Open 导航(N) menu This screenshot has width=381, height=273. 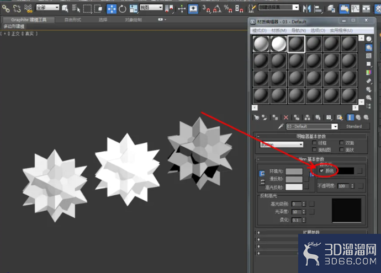tap(299, 30)
